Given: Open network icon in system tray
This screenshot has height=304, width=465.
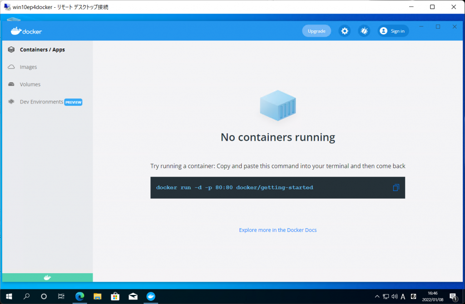Looking at the screenshot, I should click(x=386, y=296).
